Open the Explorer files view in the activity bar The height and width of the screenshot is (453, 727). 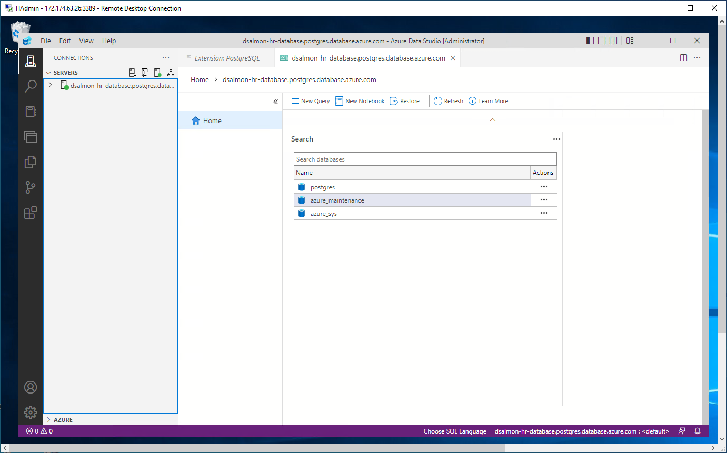tap(31, 162)
